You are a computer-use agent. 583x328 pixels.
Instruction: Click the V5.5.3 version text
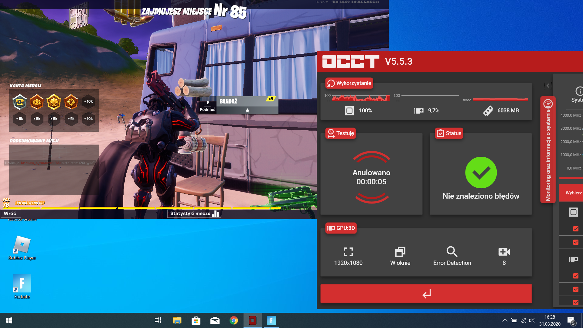[x=398, y=61]
